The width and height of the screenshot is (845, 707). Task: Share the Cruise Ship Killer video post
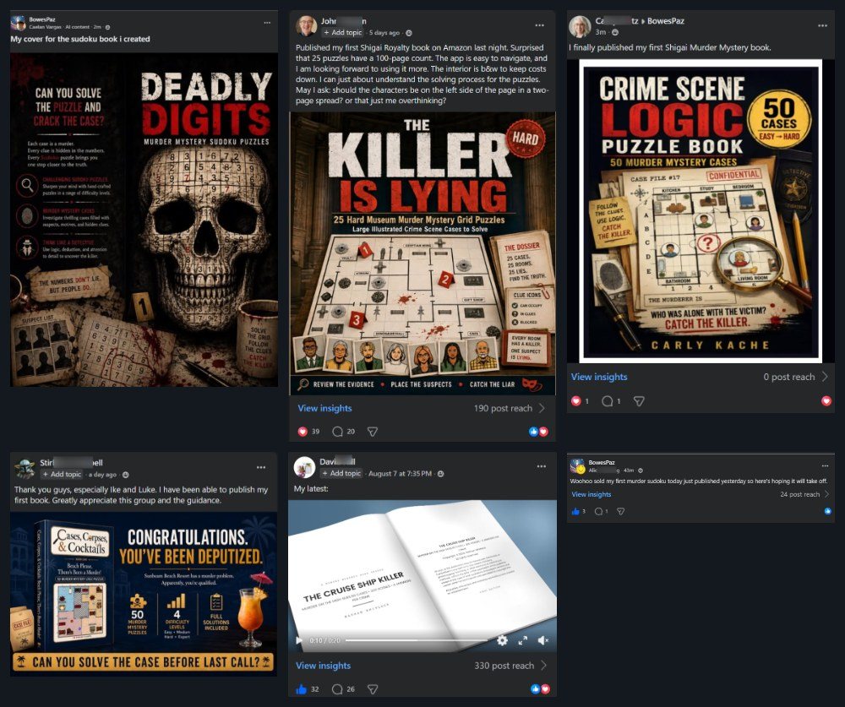373,688
